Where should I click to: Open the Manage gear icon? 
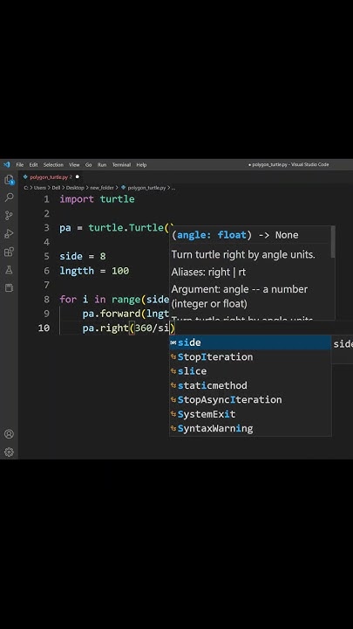(9, 453)
